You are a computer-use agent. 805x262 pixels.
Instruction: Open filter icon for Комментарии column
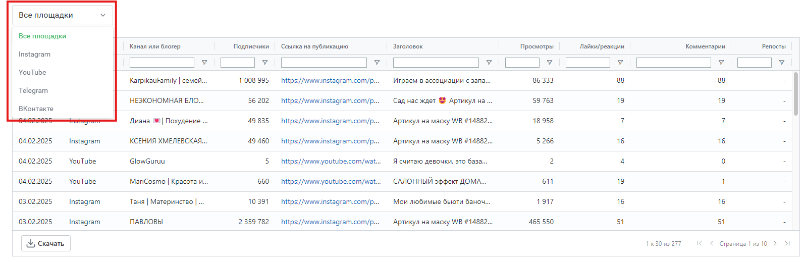(721, 63)
